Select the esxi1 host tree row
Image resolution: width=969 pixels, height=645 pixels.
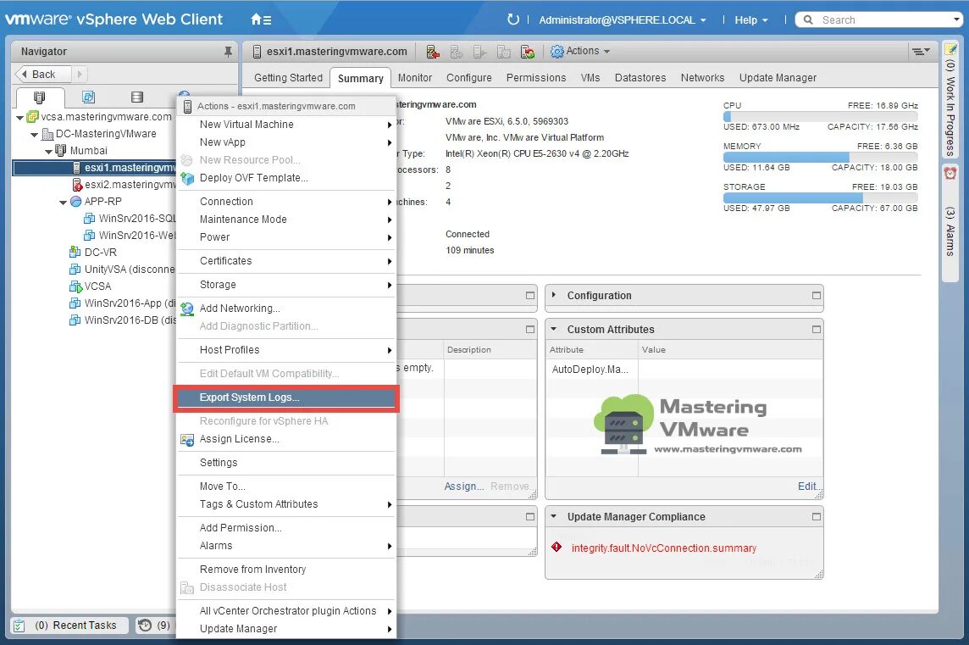click(x=95, y=168)
